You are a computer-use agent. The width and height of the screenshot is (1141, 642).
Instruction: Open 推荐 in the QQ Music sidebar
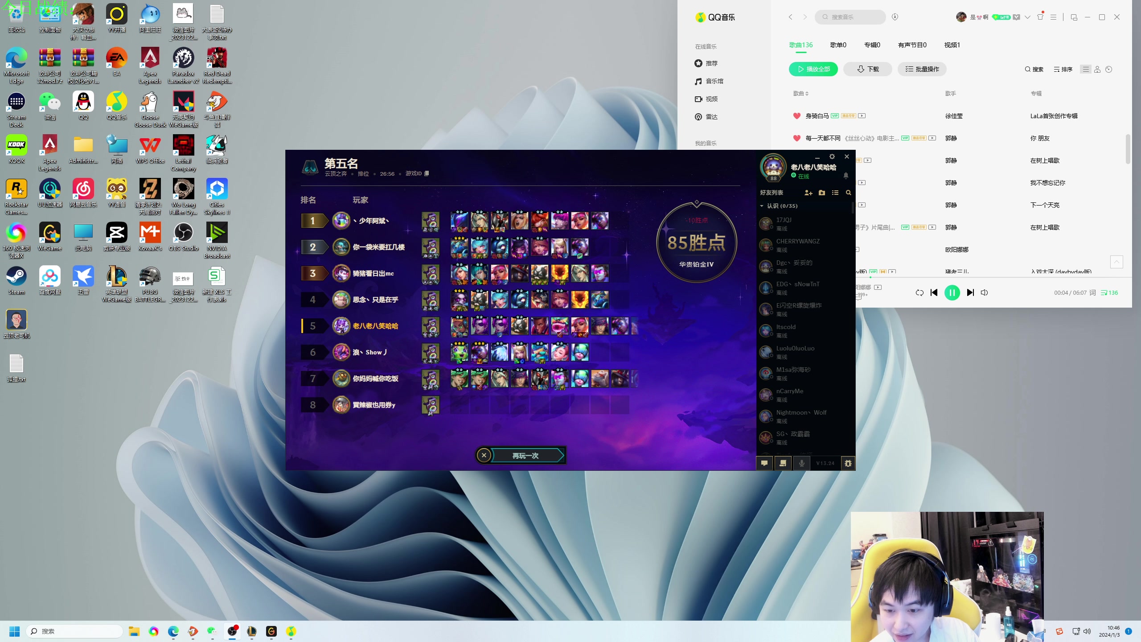click(706, 63)
